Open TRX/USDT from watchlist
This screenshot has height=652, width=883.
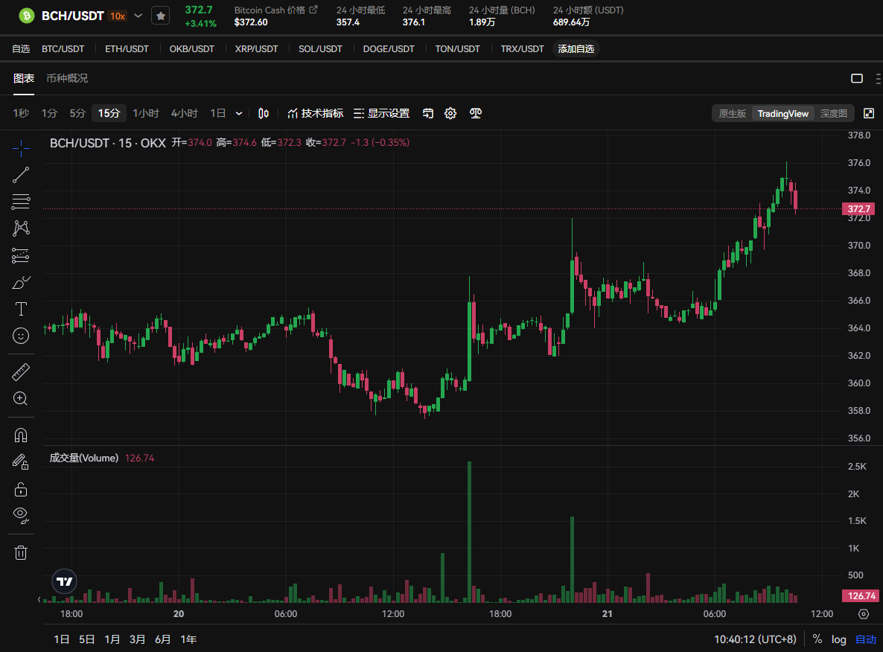[x=522, y=49]
